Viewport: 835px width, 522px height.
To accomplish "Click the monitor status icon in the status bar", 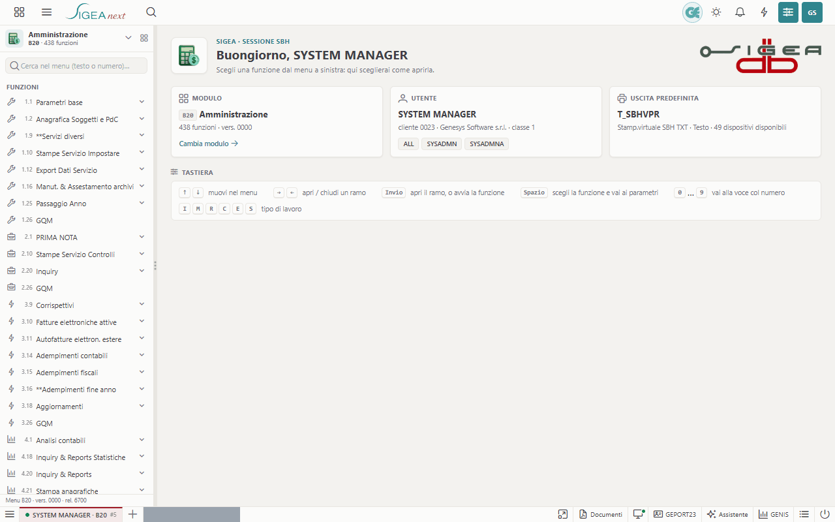I will (639, 515).
